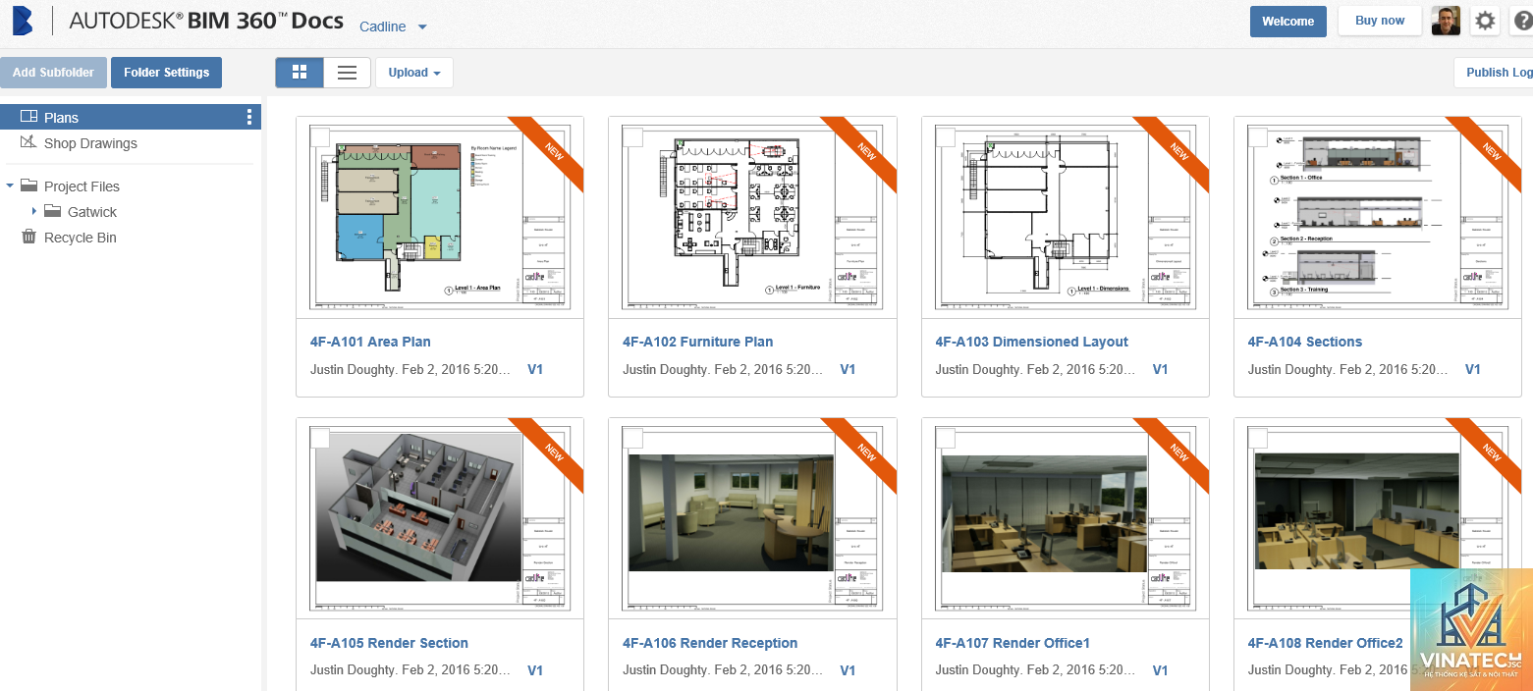Click the V1 version of 4F-A107 Render Office1
The width and height of the screenshot is (1533, 691).
click(x=1160, y=670)
